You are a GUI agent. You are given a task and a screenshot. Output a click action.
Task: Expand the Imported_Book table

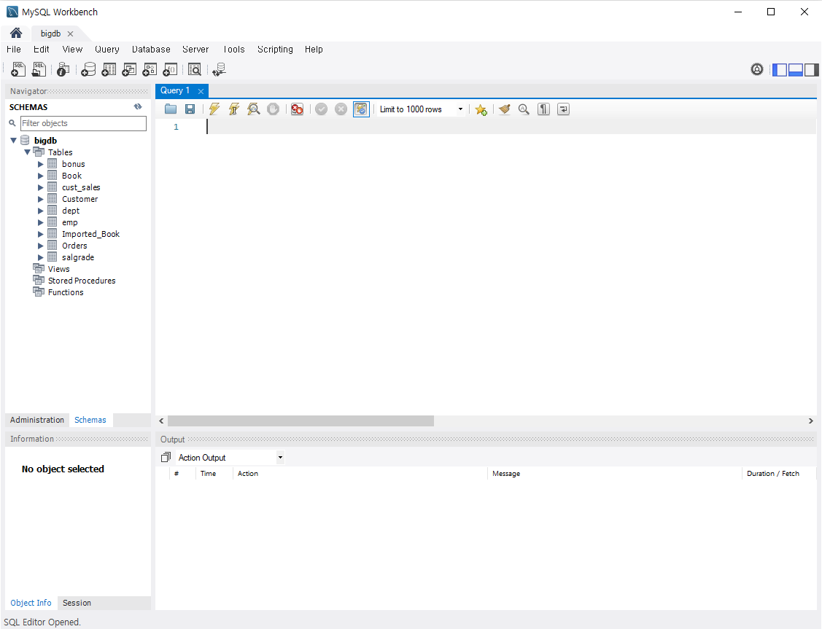pyautogui.click(x=40, y=234)
